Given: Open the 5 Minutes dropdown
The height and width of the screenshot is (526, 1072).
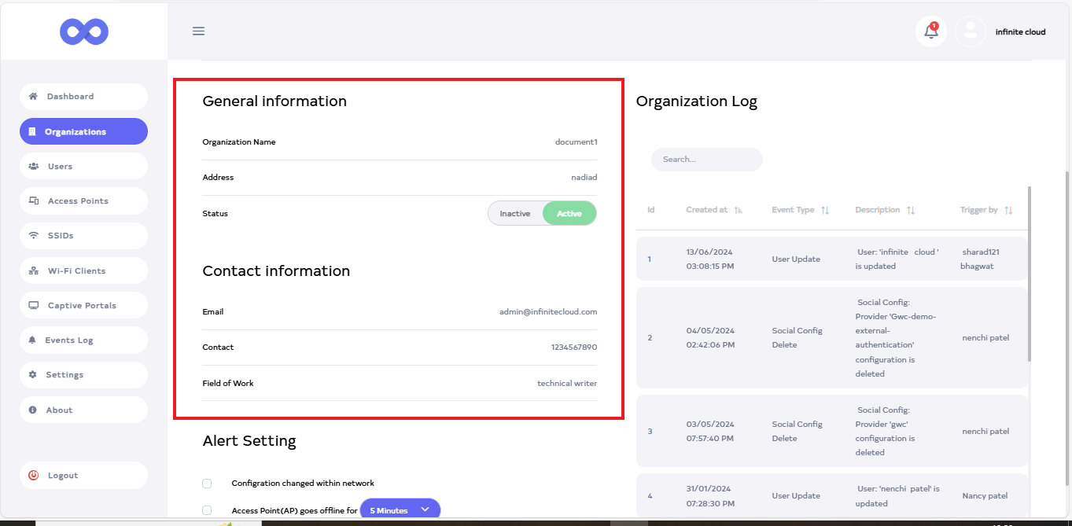Looking at the screenshot, I should point(400,510).
